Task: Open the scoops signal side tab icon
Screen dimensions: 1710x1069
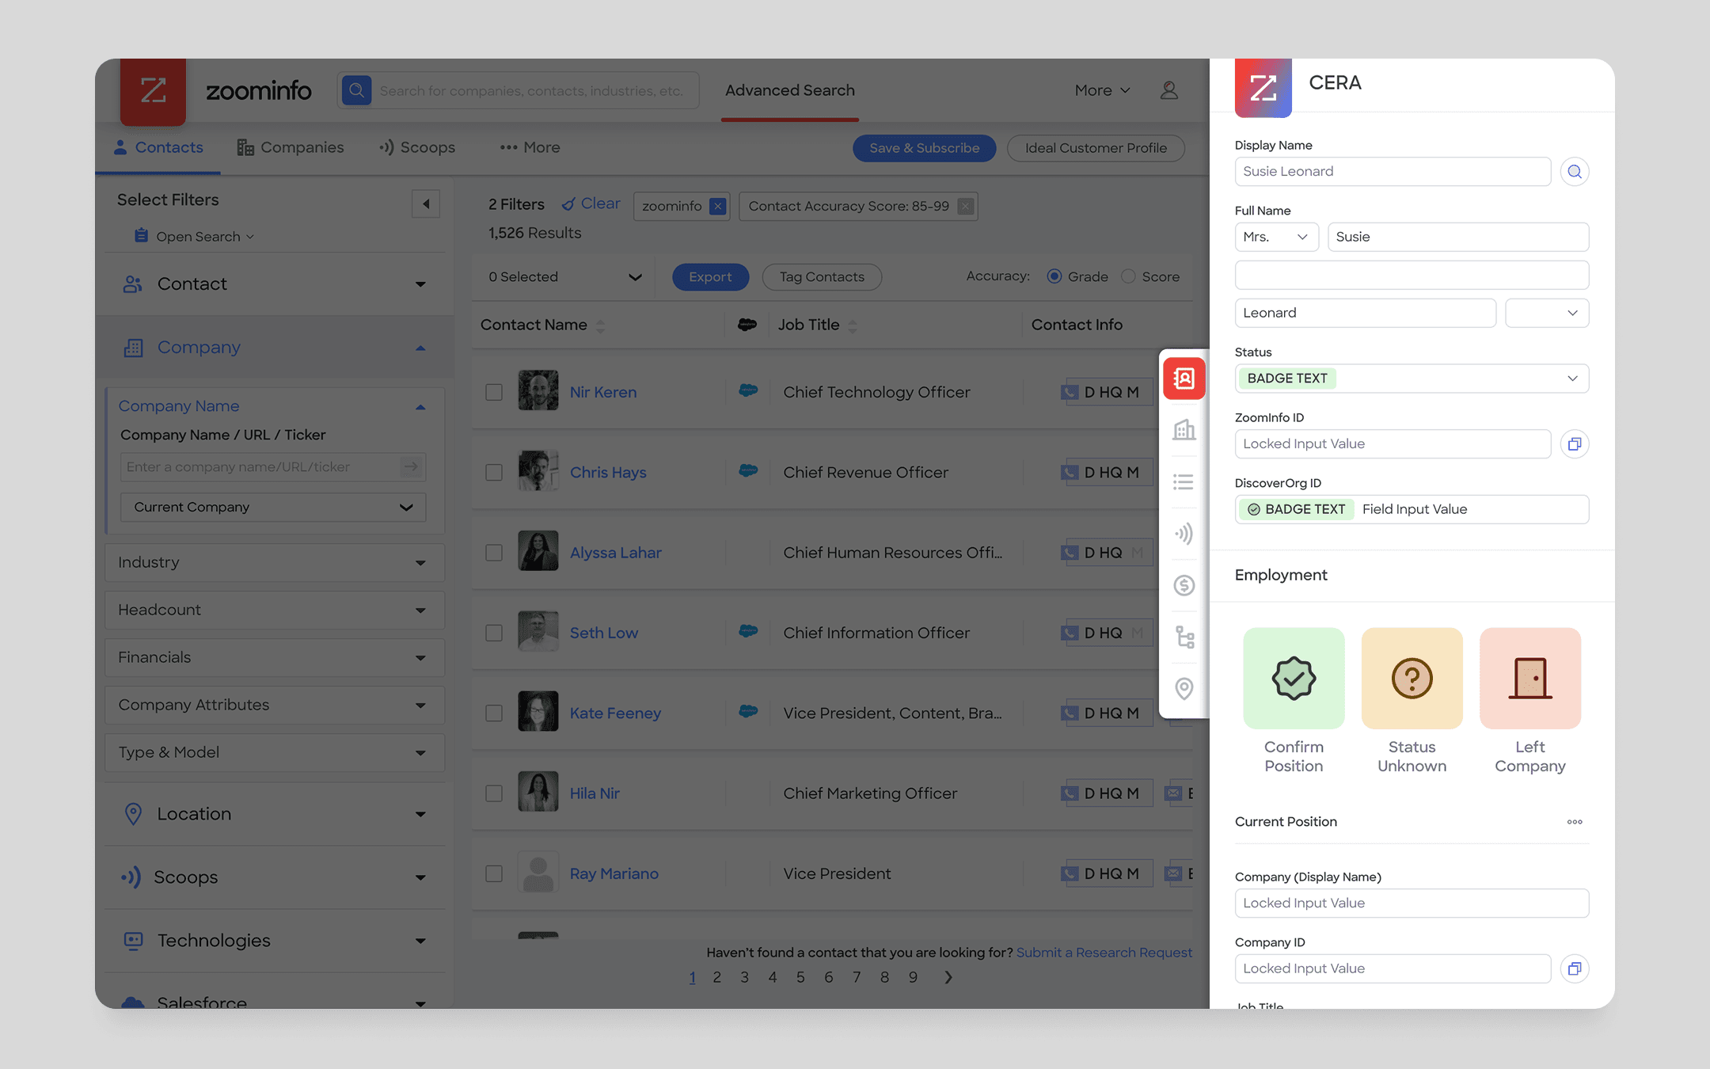Action: coord(1184,534)
